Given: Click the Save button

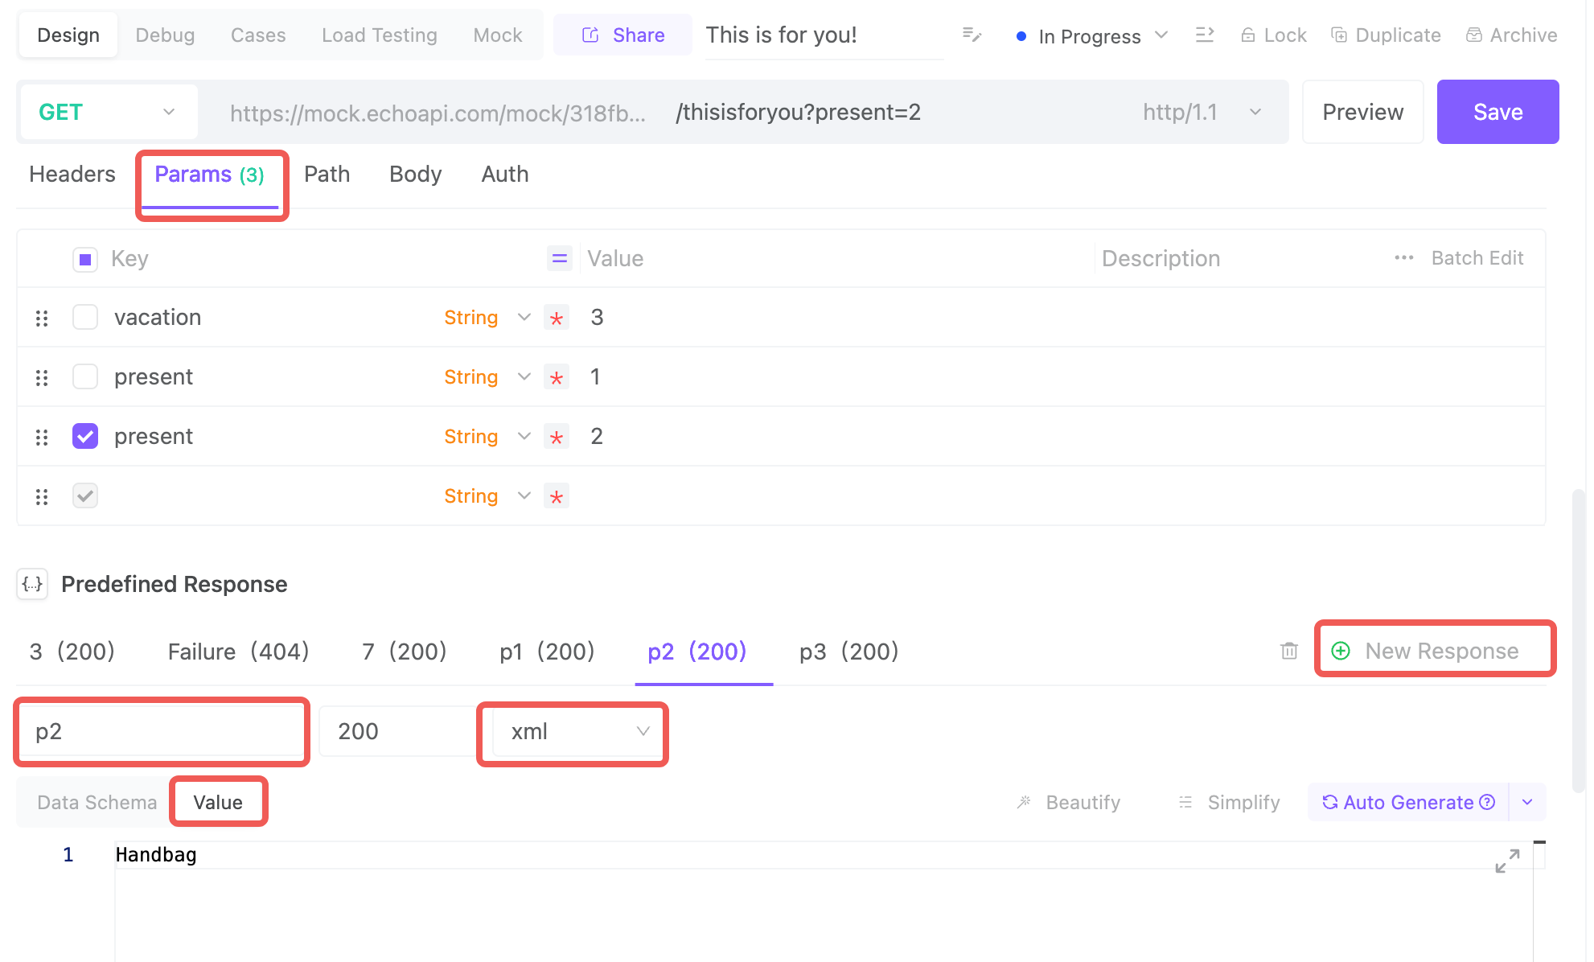Looking at the screenshot, I should tap(1497, 112).
